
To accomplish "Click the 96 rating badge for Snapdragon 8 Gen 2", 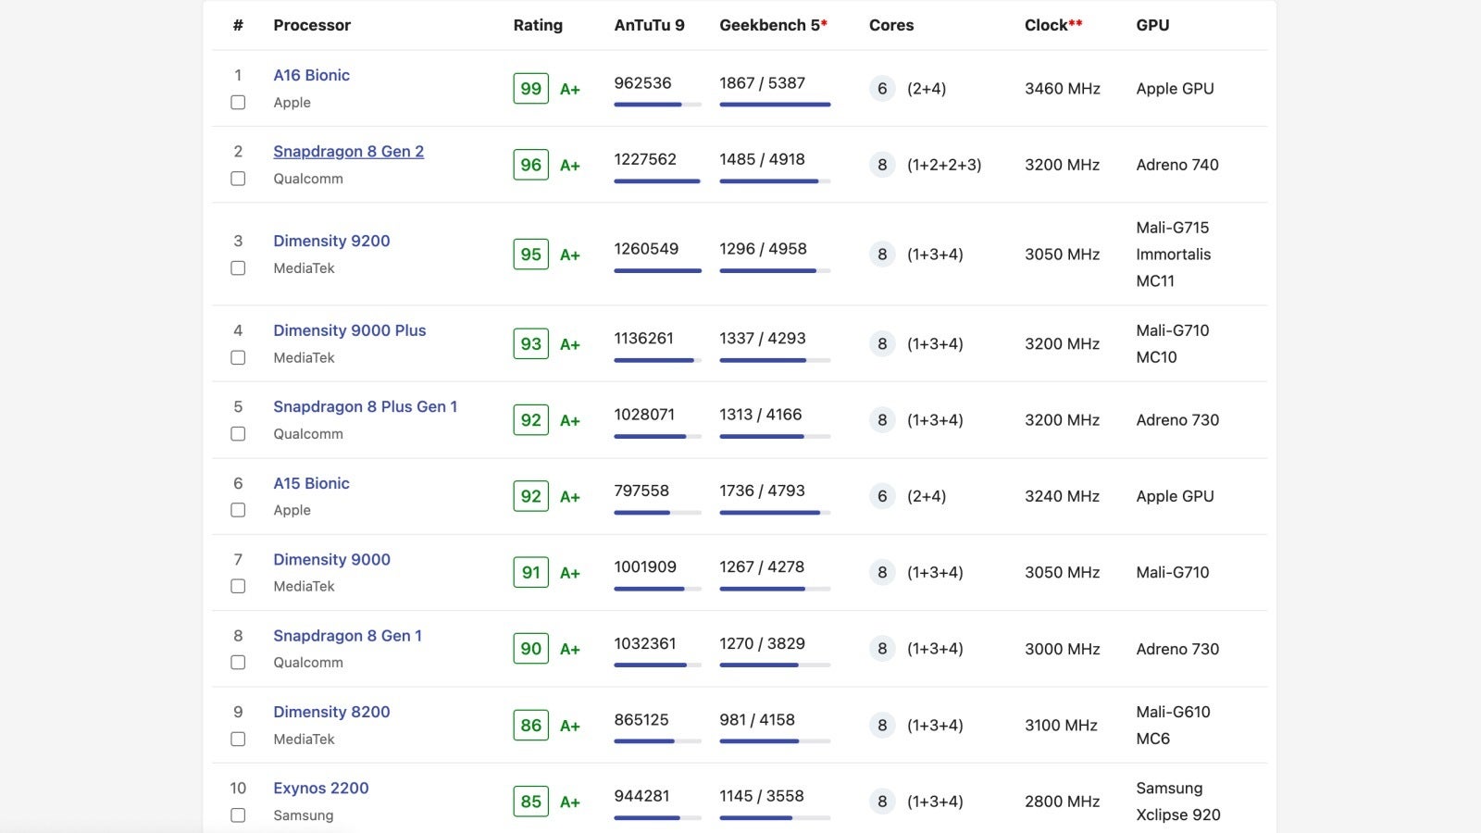I will 531,165.
